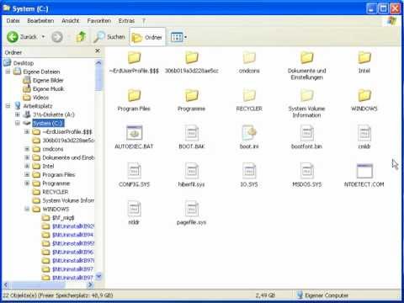This screenshot has height=303, width=404.
Task: Close the Ordner side panel
Action: [x=98, y=50]
